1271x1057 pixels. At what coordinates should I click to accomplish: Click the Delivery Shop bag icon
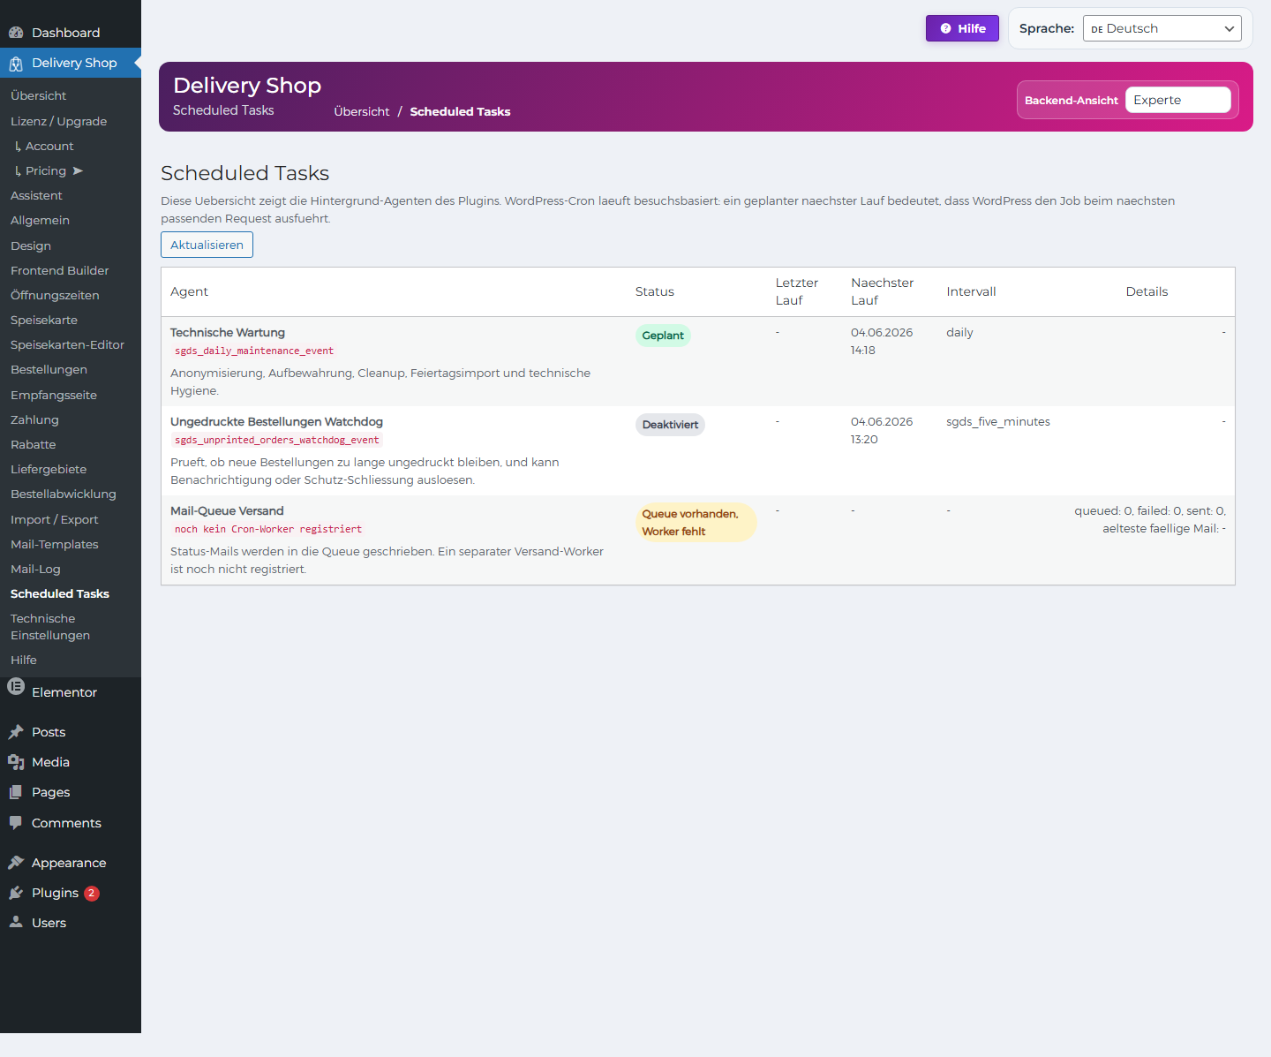(x=16, y=64)
